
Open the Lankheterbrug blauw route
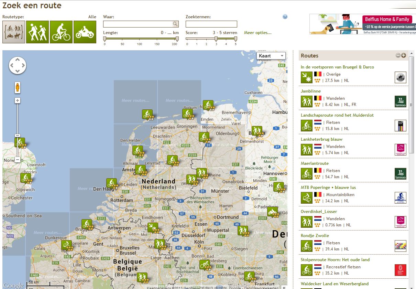pos(321,139)
